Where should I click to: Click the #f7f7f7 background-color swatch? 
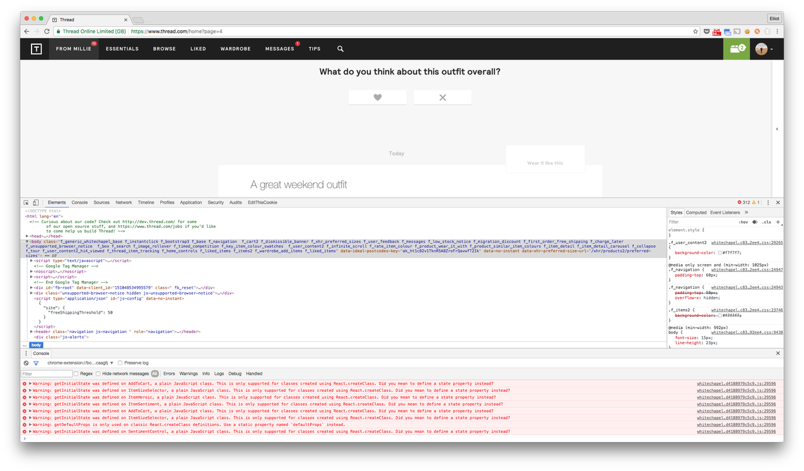tap(720, 253)
